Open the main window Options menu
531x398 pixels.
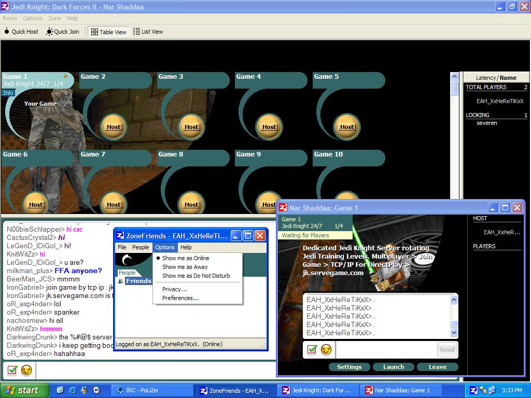(x=33, y=18)
